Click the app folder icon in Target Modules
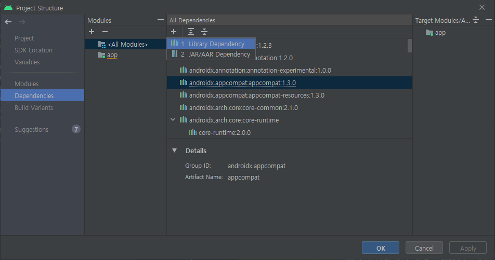Image resolution: width=495 pixels, height=260 pixels. coord(429,33)
